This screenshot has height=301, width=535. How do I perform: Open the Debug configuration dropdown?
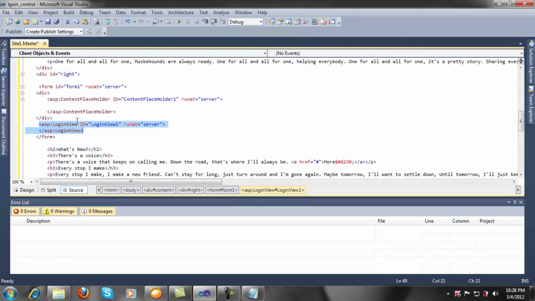[261, 22]
